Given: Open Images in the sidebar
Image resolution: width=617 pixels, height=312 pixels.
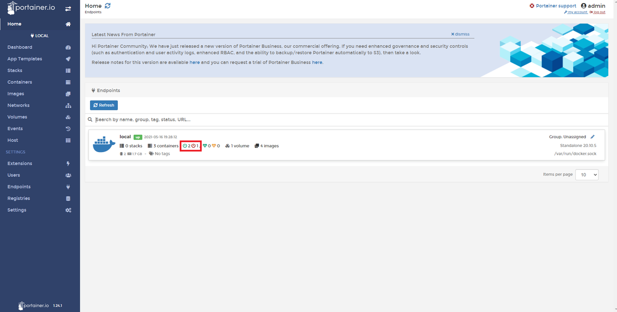Looking at the screenshot, I should point(15,94).
